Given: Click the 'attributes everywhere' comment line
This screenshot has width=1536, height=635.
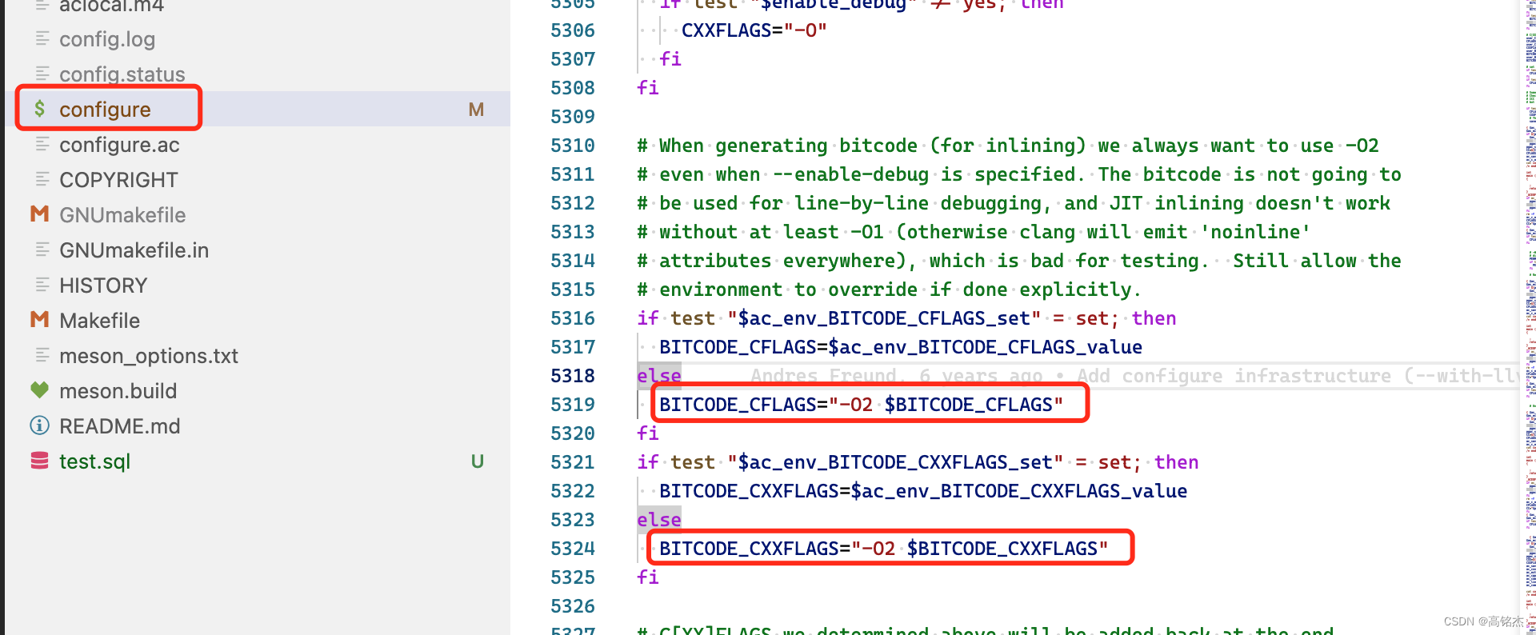Looking at the screenshot, I should [x=1019, y=261].
